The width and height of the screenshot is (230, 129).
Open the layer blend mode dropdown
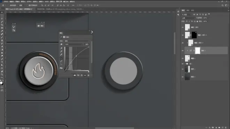coord(189,18)
